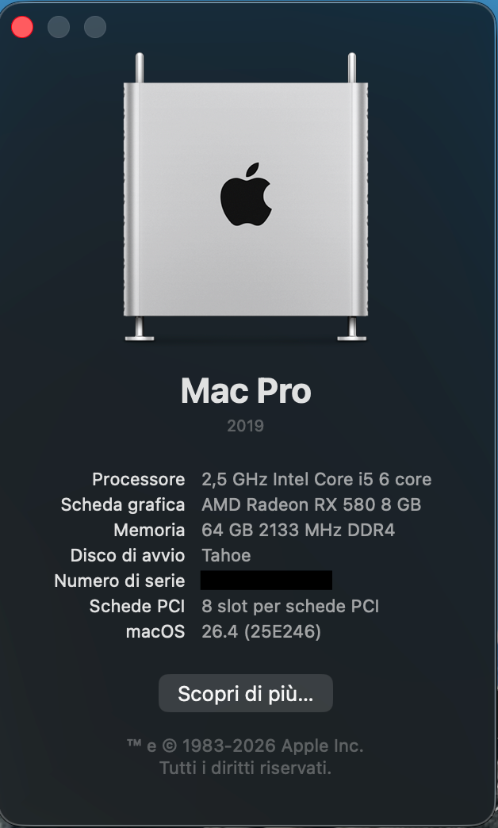This screenshot has width=498, height=828.
Task: Select the 2019 model year text
Action: [x=246, y=426]
